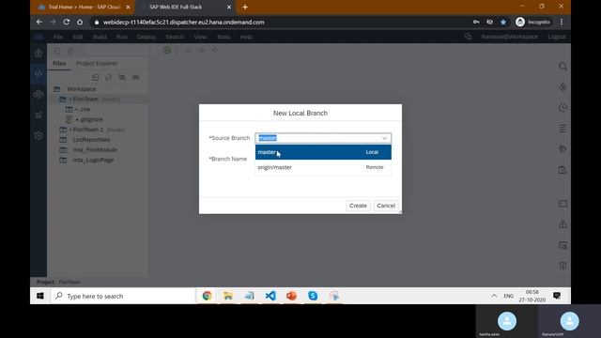Image resolution: width=601 pixels, height=338 pixels.
Task: Open the Git pane diamond icon
Action: [x=562, y=87]
